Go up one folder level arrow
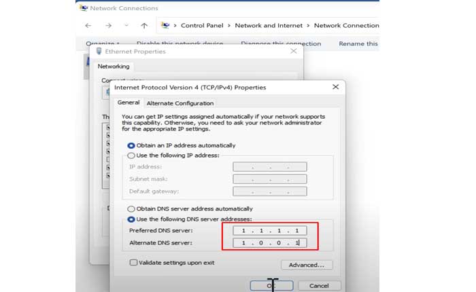Image resolution: width=476 pixels, height=292 pixels. click(144, 25)
